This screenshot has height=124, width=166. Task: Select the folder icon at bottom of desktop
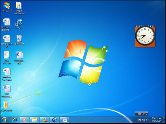click(x=7, y=106)
